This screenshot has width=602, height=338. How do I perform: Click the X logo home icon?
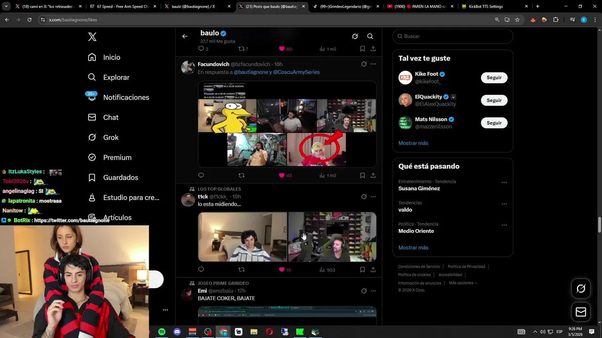(92, 37)
